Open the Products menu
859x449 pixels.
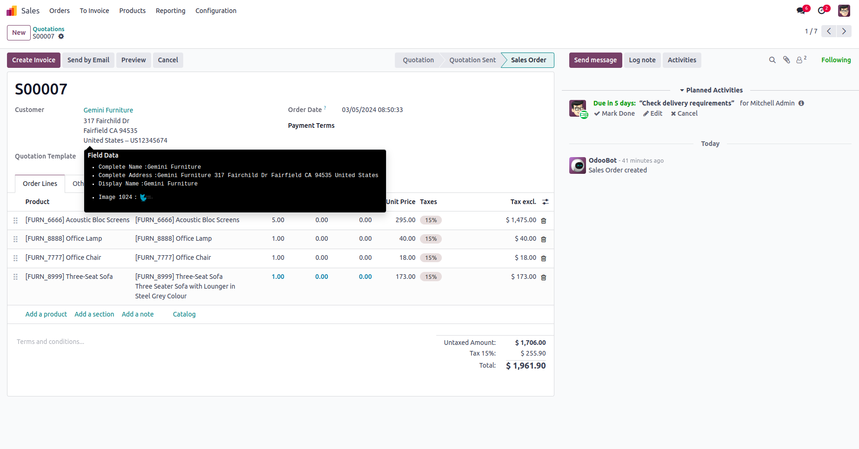point(133,11)
